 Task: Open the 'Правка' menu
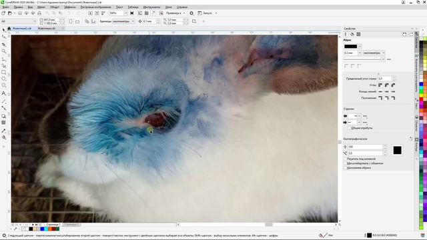pyautogui.click(x=18, y=7)
